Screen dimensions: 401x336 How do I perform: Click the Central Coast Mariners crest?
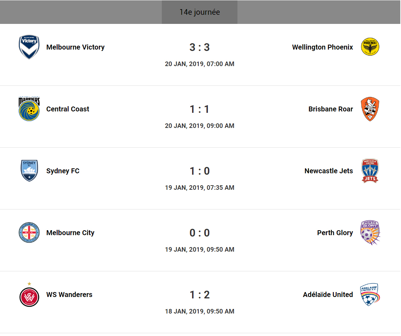point(29,109)
